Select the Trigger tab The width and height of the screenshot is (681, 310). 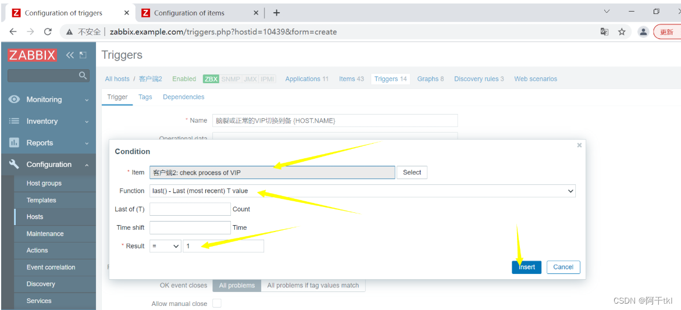pyautogui.click(x=117, y=97)
